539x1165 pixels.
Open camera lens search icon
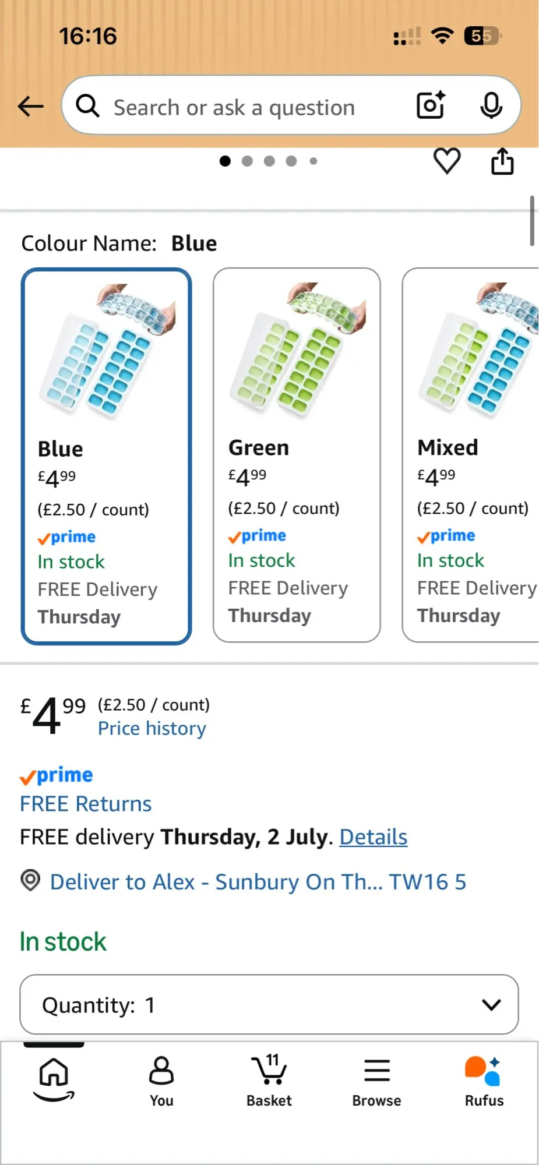[x=431, y=105]
